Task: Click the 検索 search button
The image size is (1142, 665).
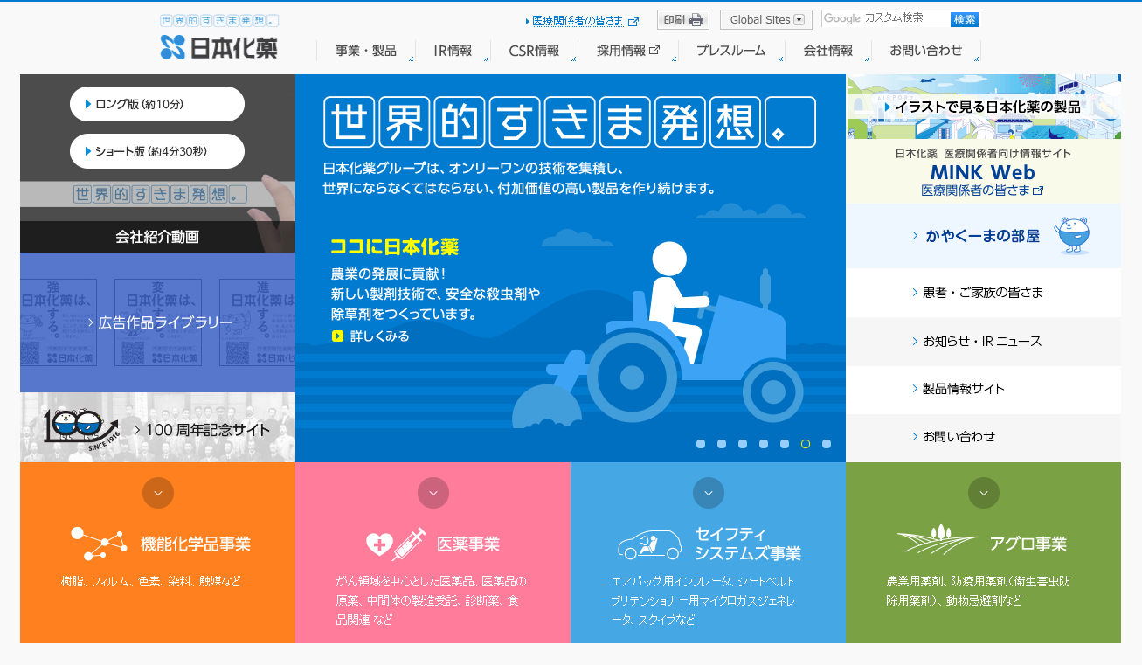Action: pyautogui.click(x=965, y=19)
